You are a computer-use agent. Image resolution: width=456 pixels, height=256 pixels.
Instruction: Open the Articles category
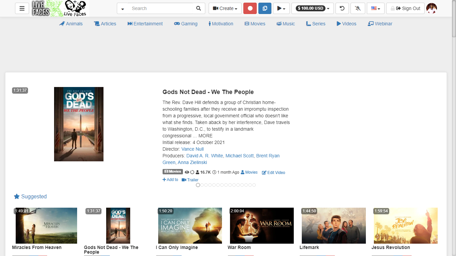click(x=105, y=24)
